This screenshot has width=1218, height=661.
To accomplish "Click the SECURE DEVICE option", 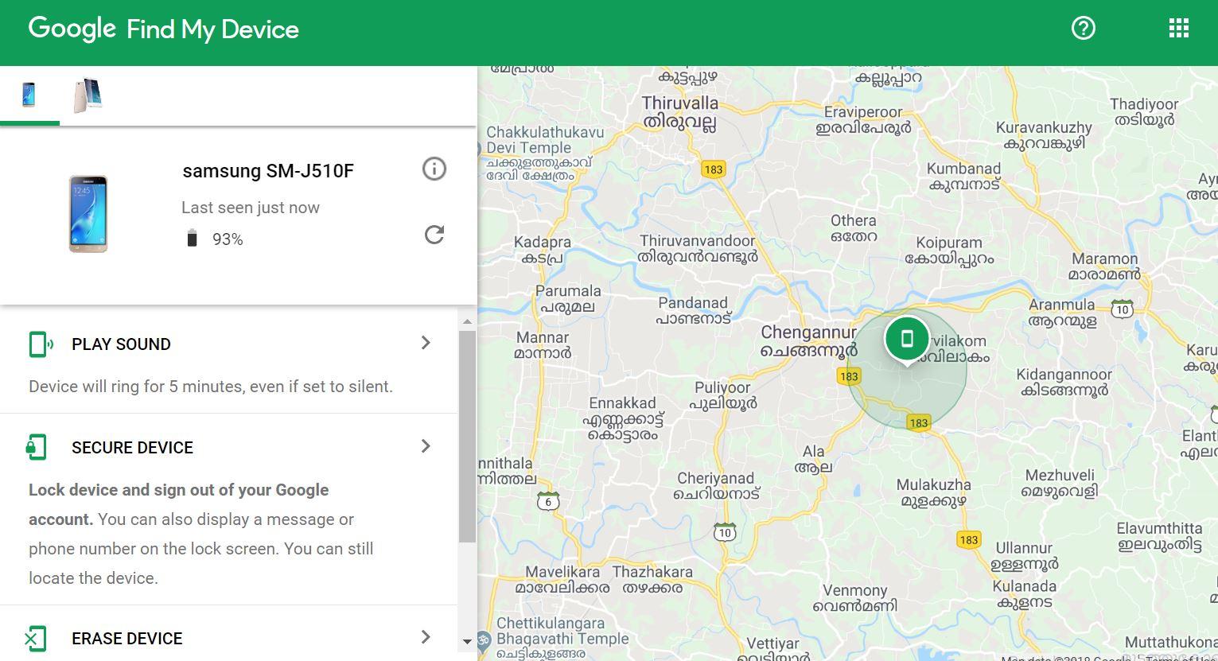I will pyautogui.click(x=132, y=448).
